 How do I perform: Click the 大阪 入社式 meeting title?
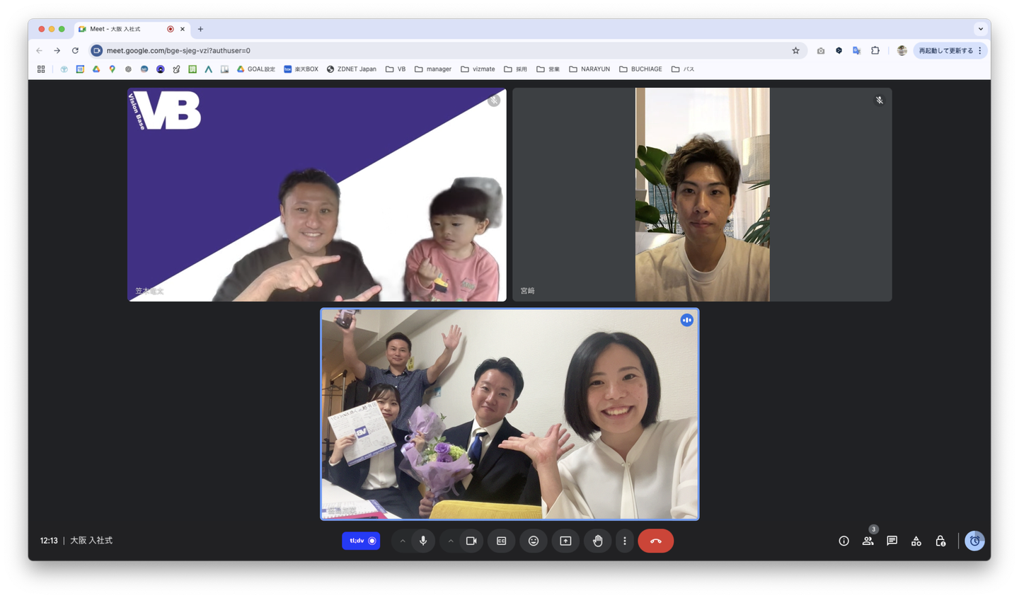(x=91, y=541)
